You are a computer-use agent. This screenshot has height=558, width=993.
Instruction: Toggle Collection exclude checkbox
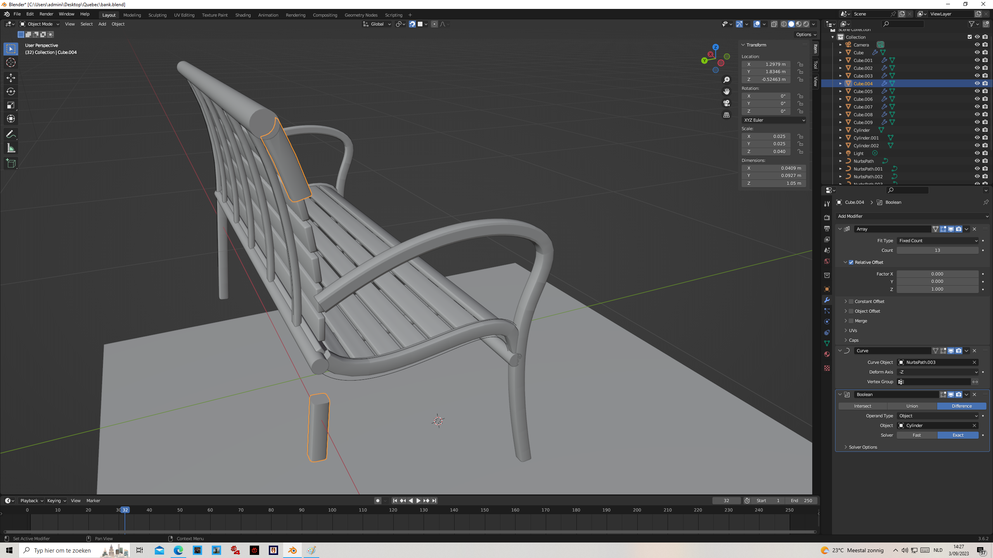970,37
